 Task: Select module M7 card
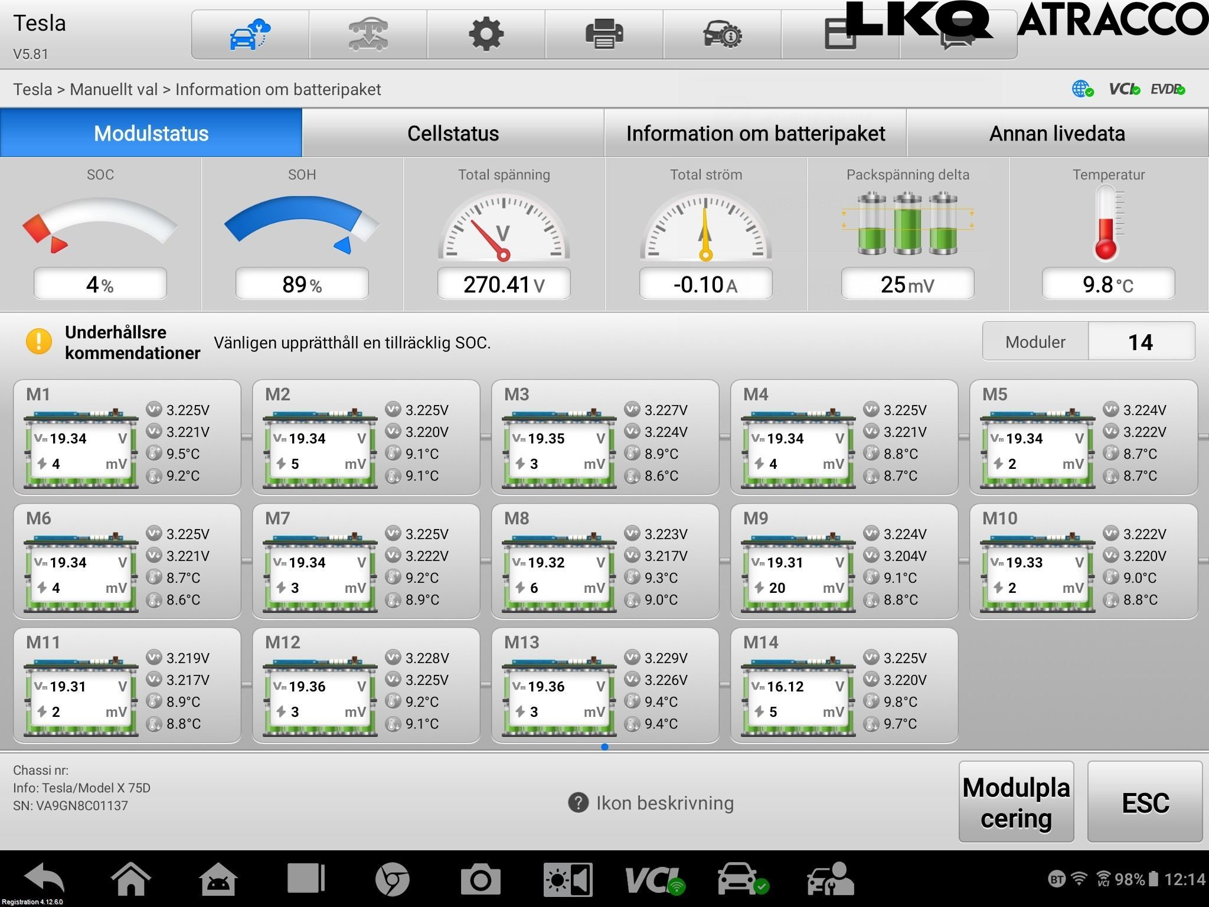coord(366,561)
